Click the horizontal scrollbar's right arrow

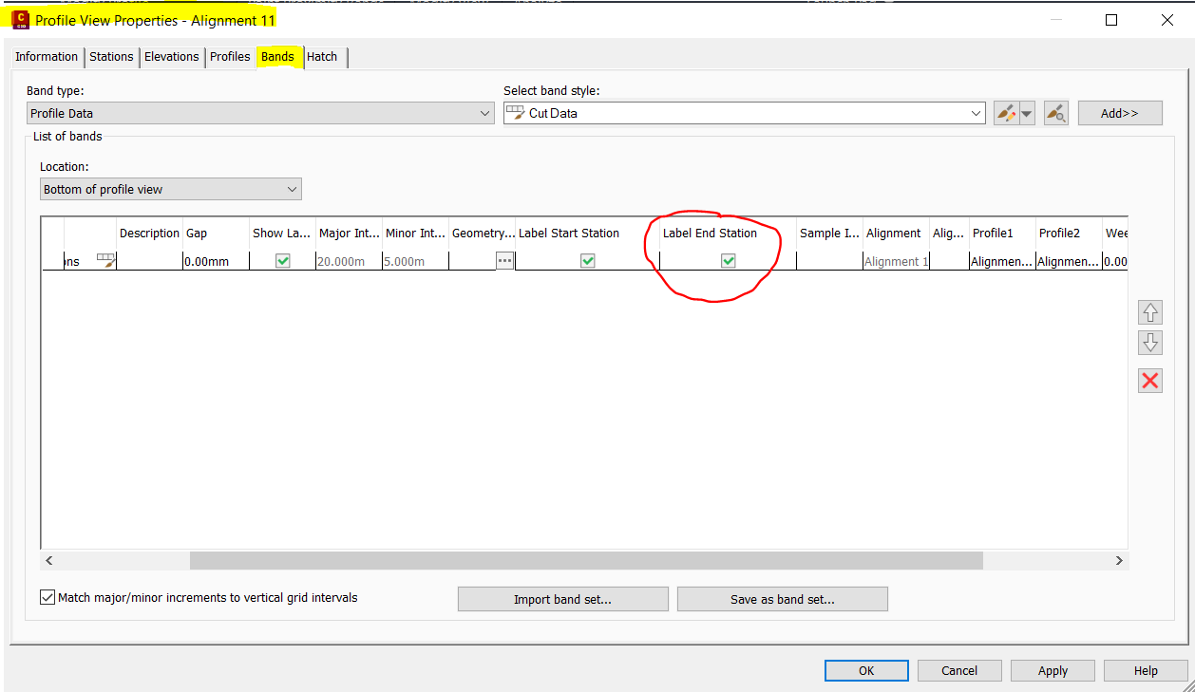(x=1118, y=560)
